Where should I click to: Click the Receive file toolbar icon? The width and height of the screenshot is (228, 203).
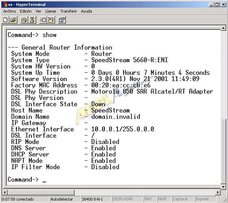pos(51,20)
